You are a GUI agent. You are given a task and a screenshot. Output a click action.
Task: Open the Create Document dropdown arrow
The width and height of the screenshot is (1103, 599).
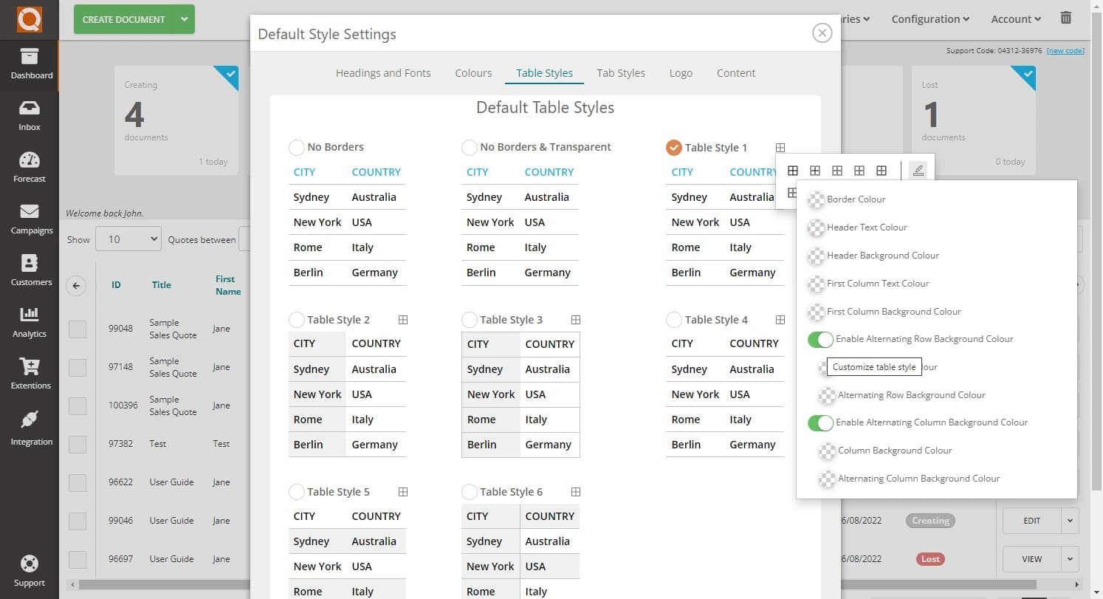pos(184,19)
